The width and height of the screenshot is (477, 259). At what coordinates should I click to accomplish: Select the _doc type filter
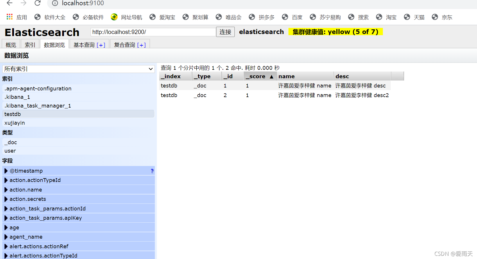(78, 142)
